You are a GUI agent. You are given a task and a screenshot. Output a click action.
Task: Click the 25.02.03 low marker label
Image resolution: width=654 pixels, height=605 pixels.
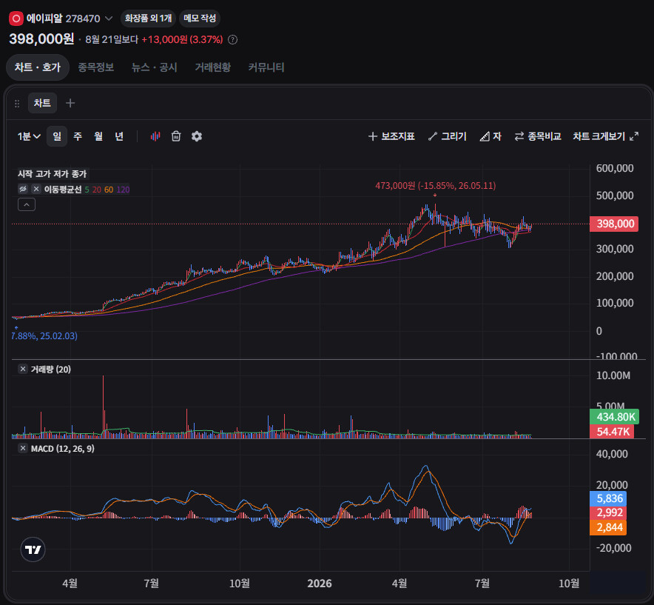[x=44, y=336]
